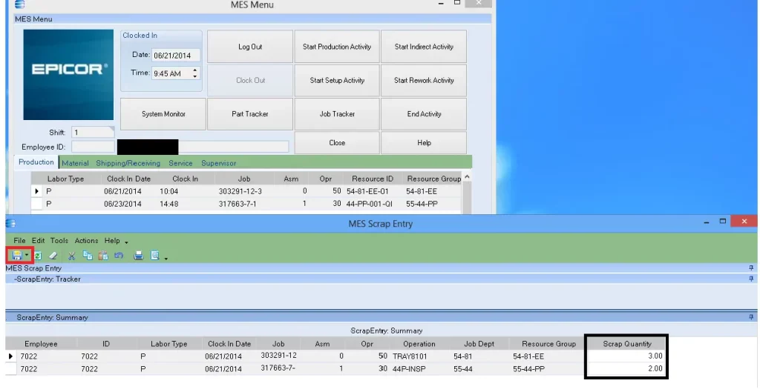Viewport: 760px width, 392px height.
Task: Open the Edit menu
Action: click(x=39, y=241)
